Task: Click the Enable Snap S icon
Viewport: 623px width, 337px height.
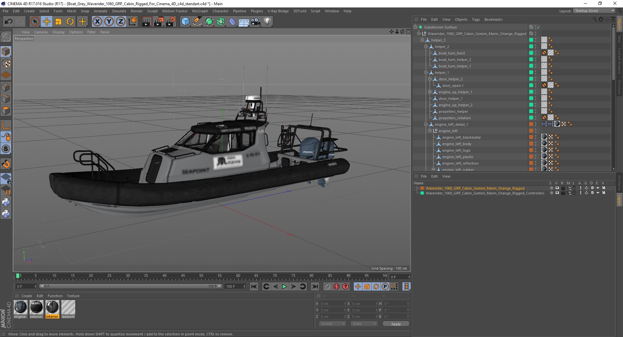Action: [x=6, y=149]
